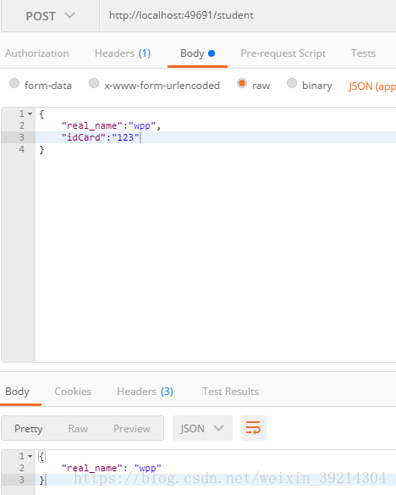Open the Test Results tab

click(230, 392)
